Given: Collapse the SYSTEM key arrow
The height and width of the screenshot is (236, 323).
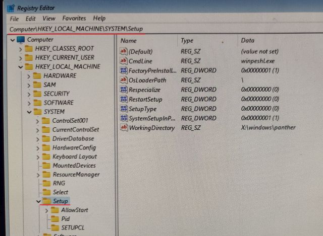Looking at the screenshot, I should 29,112.
